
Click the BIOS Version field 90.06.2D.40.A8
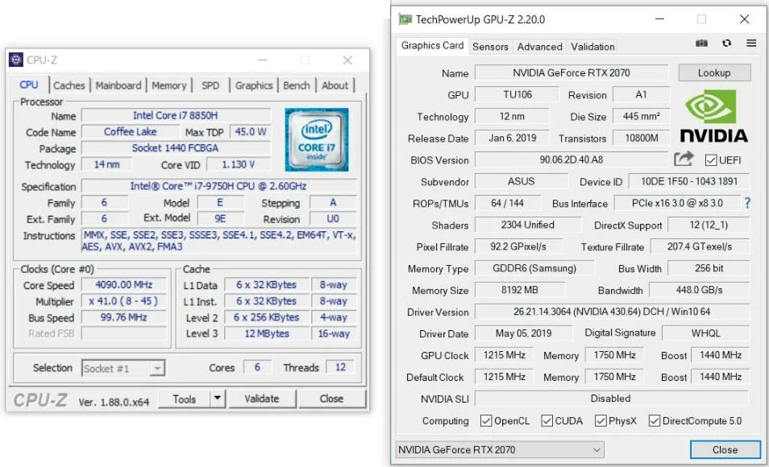572,159
